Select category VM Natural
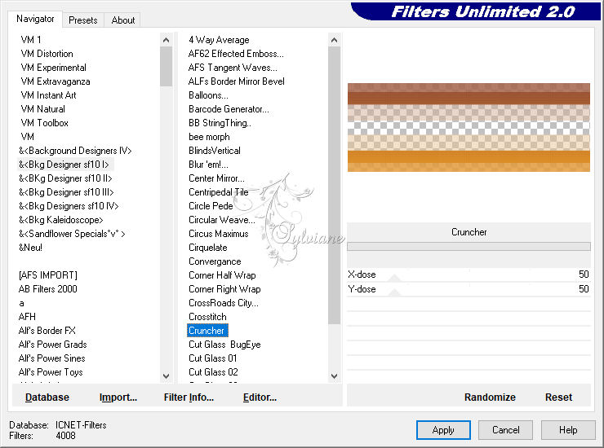 click(x=42, y=109)
